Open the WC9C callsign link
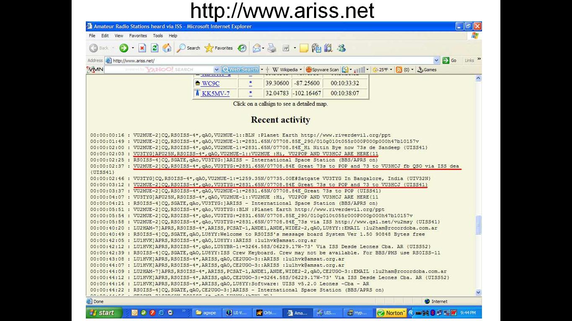572x321 pixels. 211,83
